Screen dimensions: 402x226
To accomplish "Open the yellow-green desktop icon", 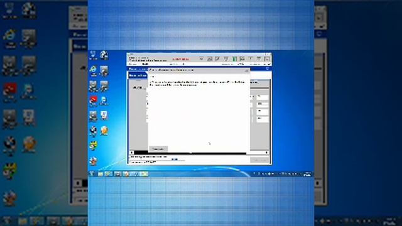I will (94, 146).
